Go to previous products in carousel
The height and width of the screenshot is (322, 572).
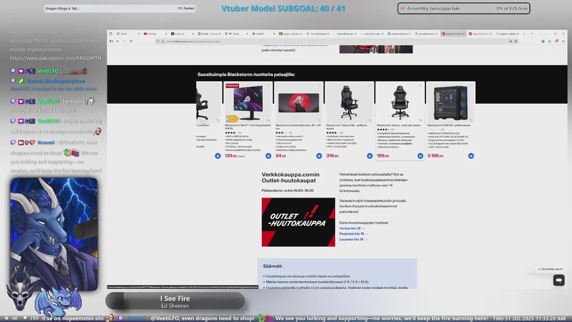[203, 120]
